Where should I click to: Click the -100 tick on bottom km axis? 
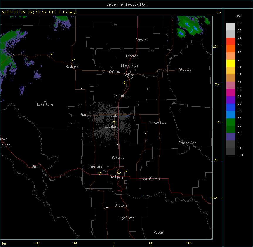37,243
